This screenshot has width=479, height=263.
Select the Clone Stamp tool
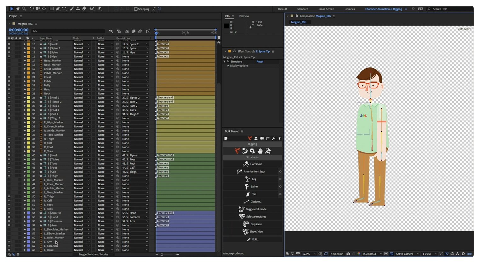(78, 8)
